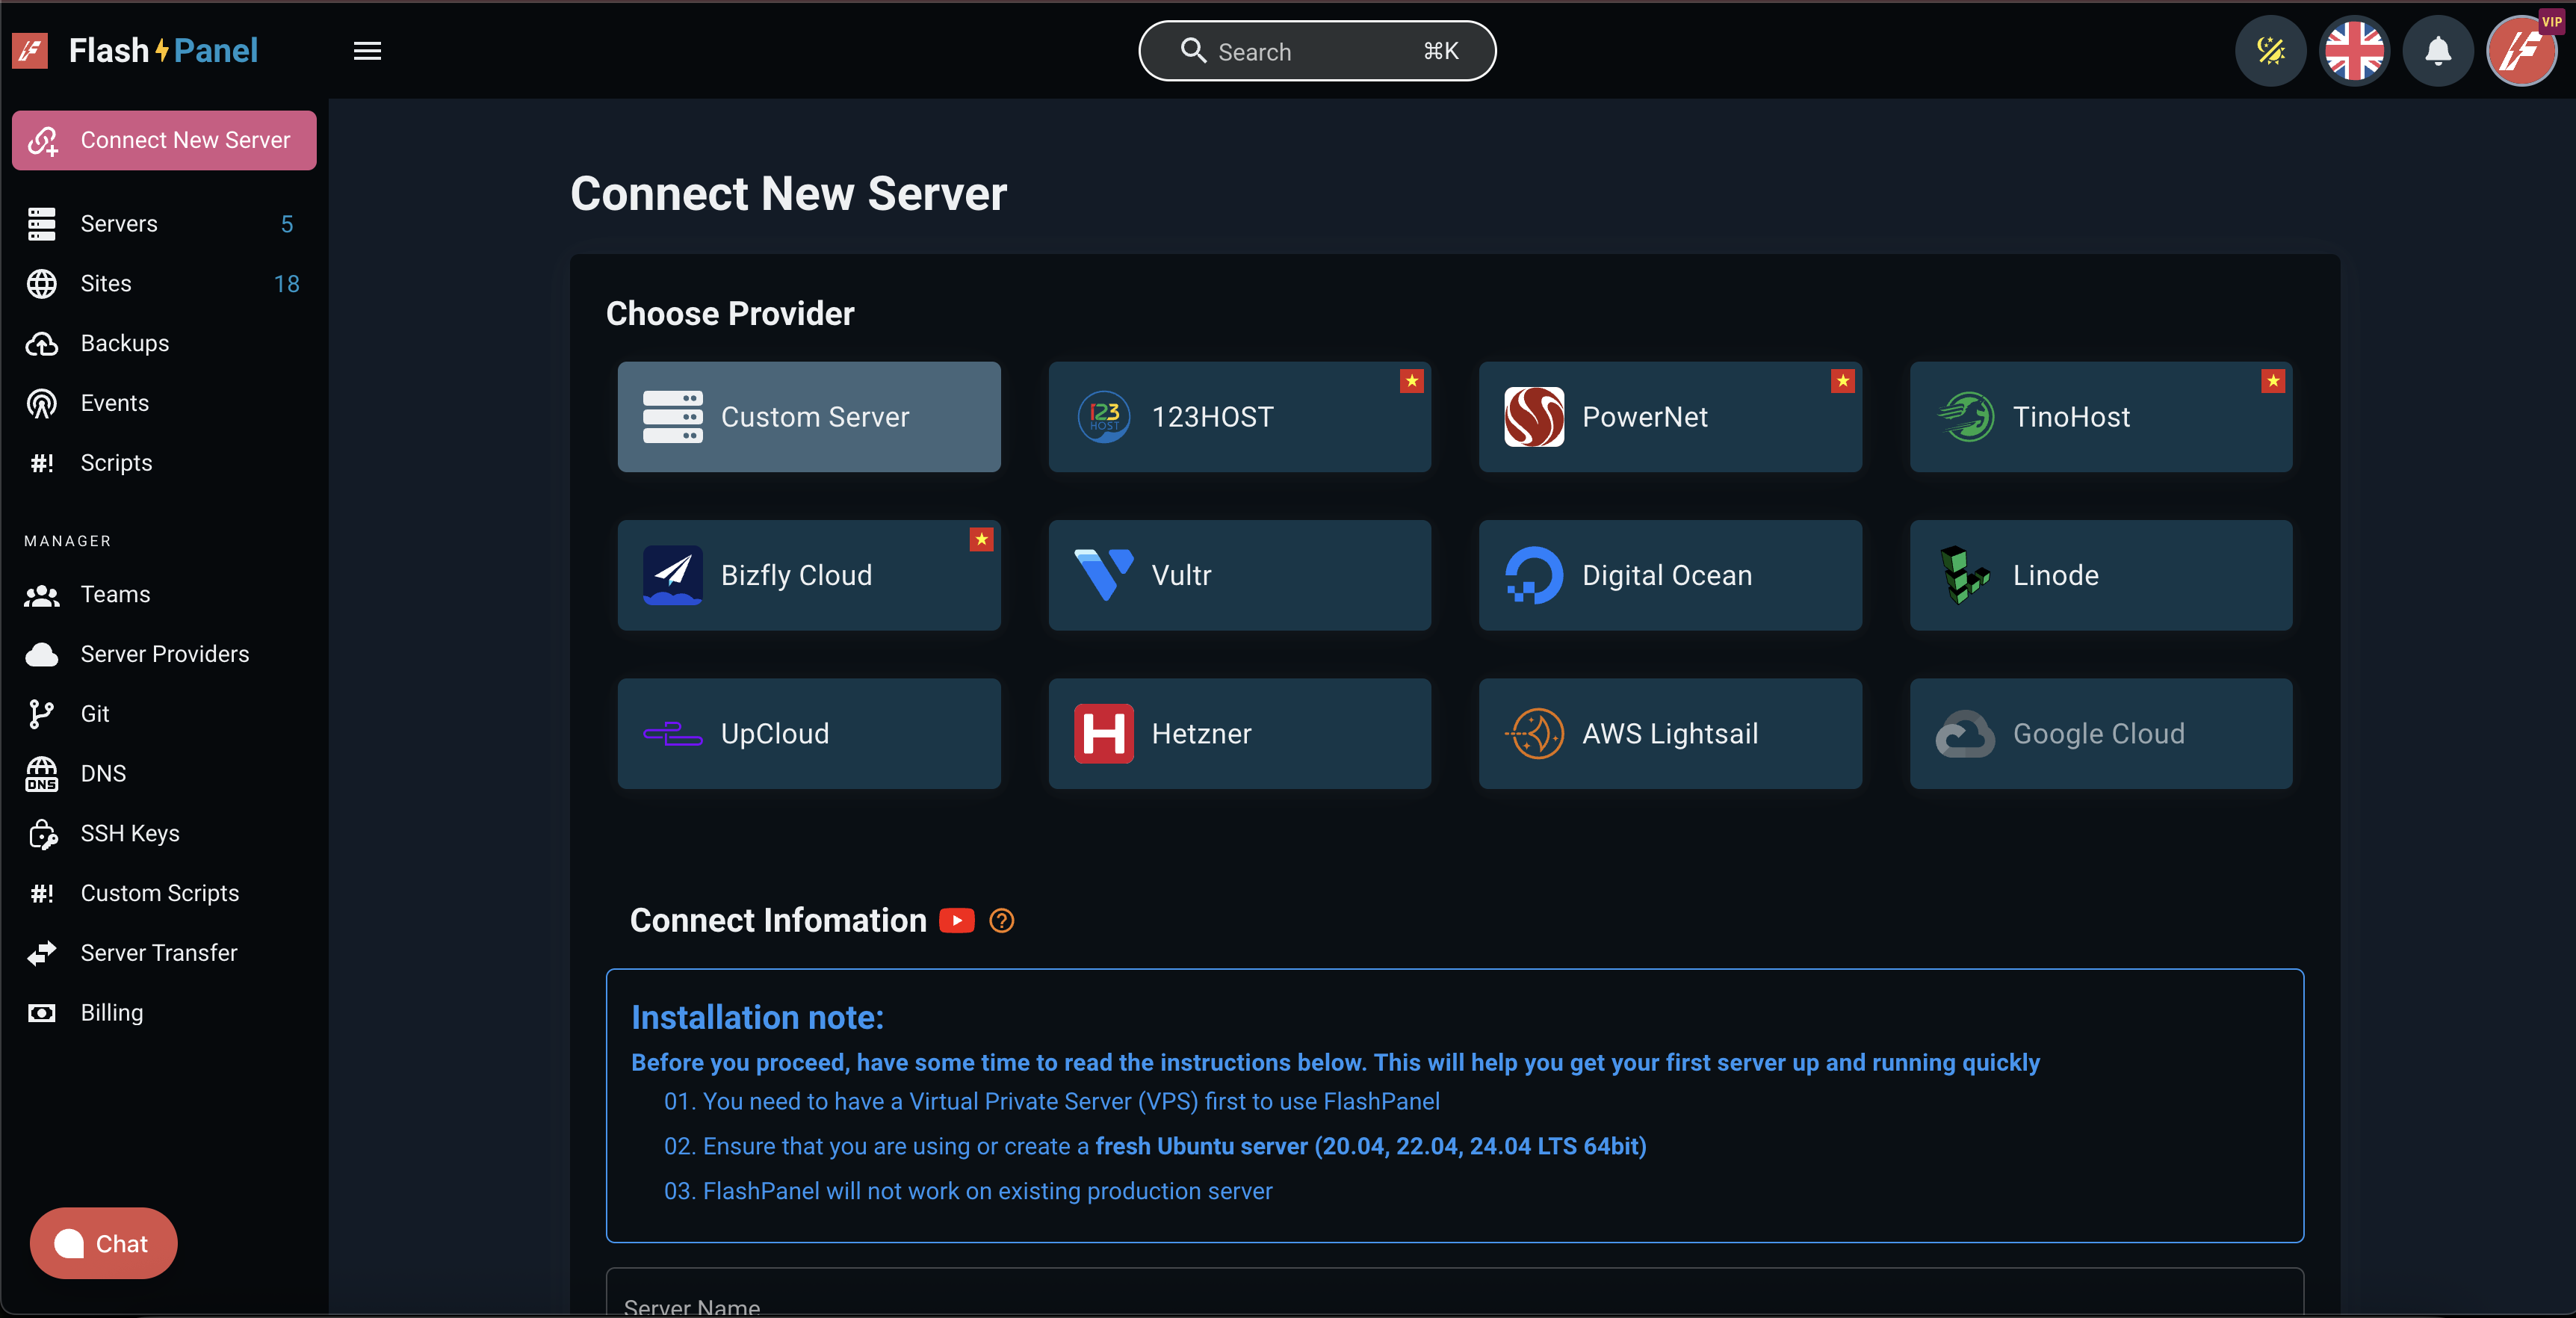Select the Hetzner provider card

(x=1239, y=734)
